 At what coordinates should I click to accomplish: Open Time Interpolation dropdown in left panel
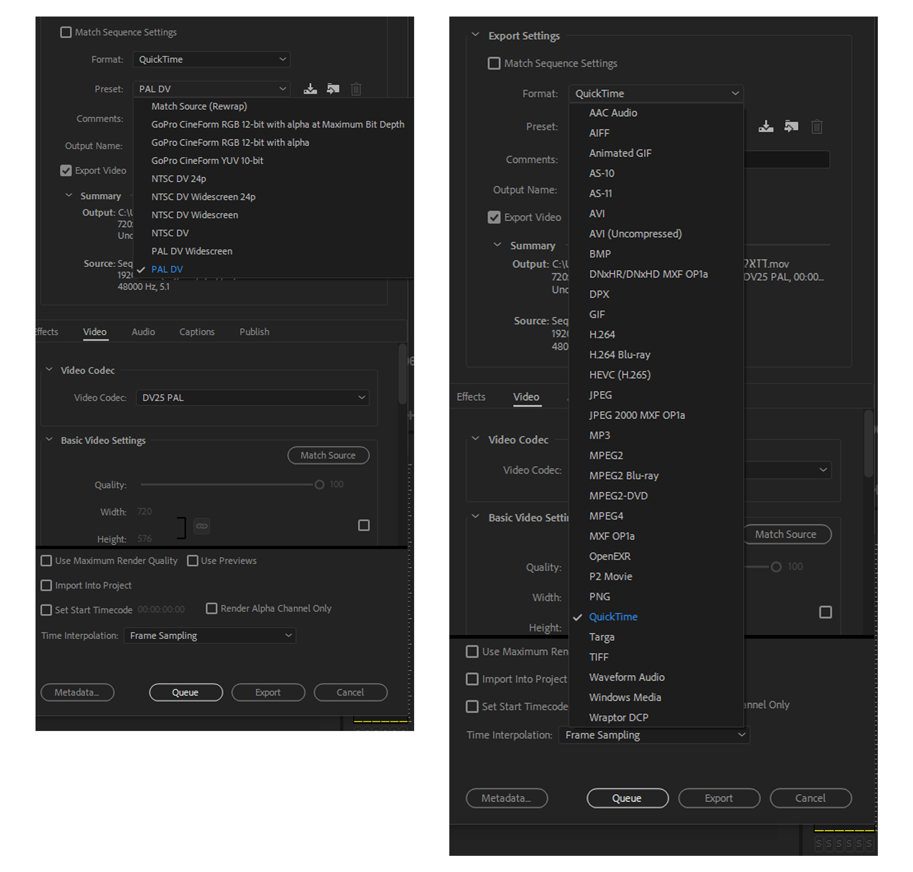[210, 635]
